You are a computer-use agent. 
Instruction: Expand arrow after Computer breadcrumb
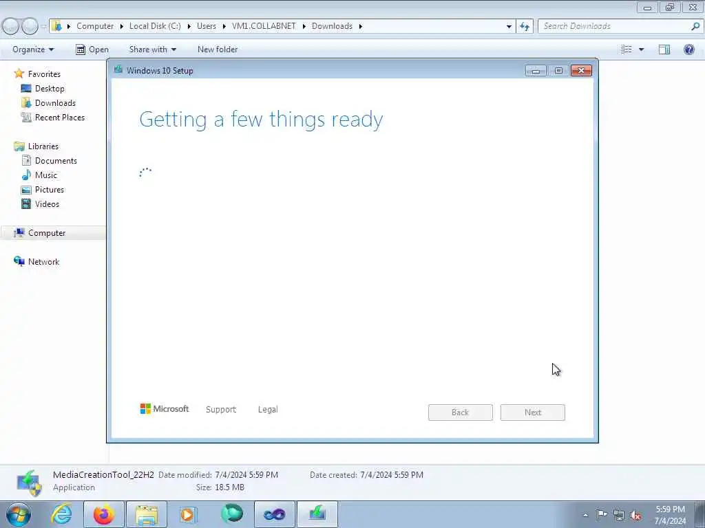pos(121,26)
